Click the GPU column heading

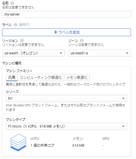[106, 139]
